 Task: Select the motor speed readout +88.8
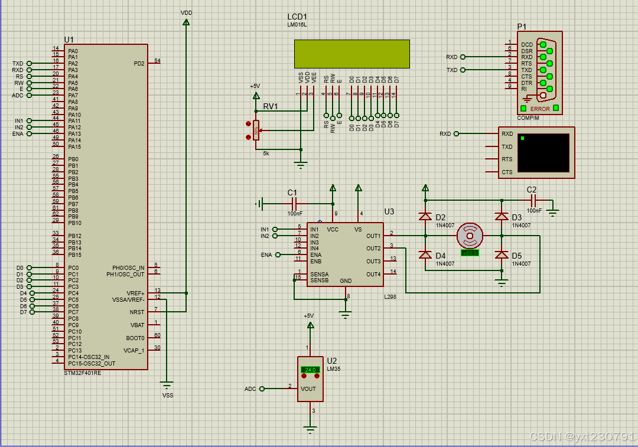click(470, 253)
